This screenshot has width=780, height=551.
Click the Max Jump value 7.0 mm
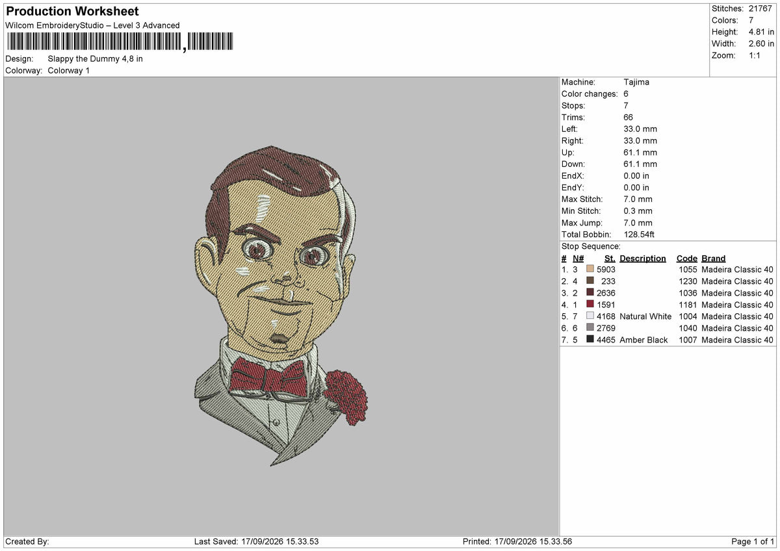[x=638, y=222]
